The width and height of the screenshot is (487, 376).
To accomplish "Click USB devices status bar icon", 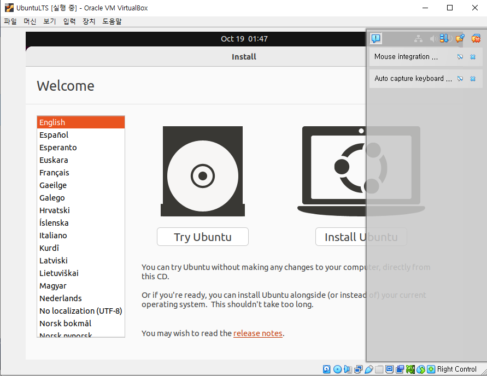I will point(369,369).
